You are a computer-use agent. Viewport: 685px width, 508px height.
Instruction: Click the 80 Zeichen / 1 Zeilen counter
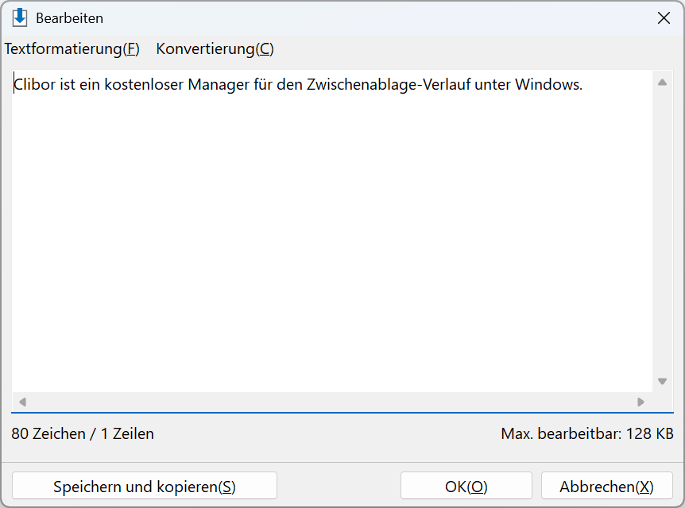click(x=83, y=434)
